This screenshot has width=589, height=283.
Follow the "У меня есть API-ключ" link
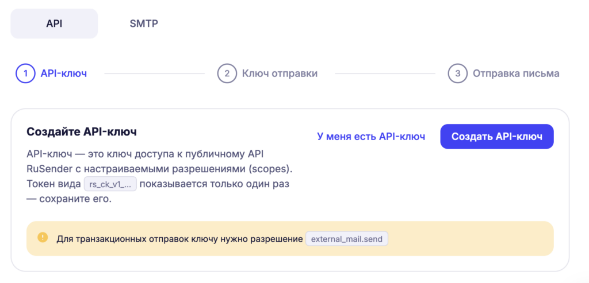pyautogui.click(x=371, y=137)
